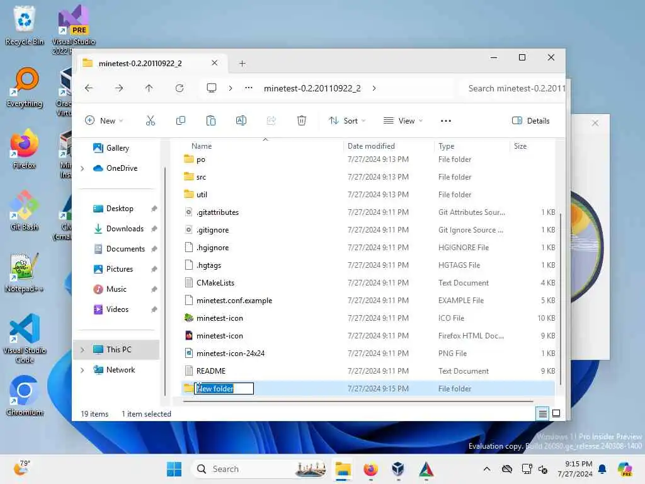Open the Recycle Bin desktop icon
Image resolution: width=645 pixels, height=484 pixels.
pos(25,25)
